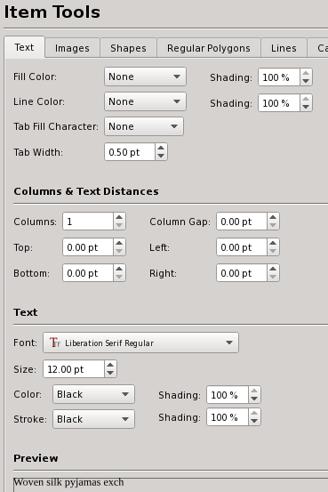Increase the Left distance value
The height and width of the screenshot is (492, 328).
[x=273, y=244]
